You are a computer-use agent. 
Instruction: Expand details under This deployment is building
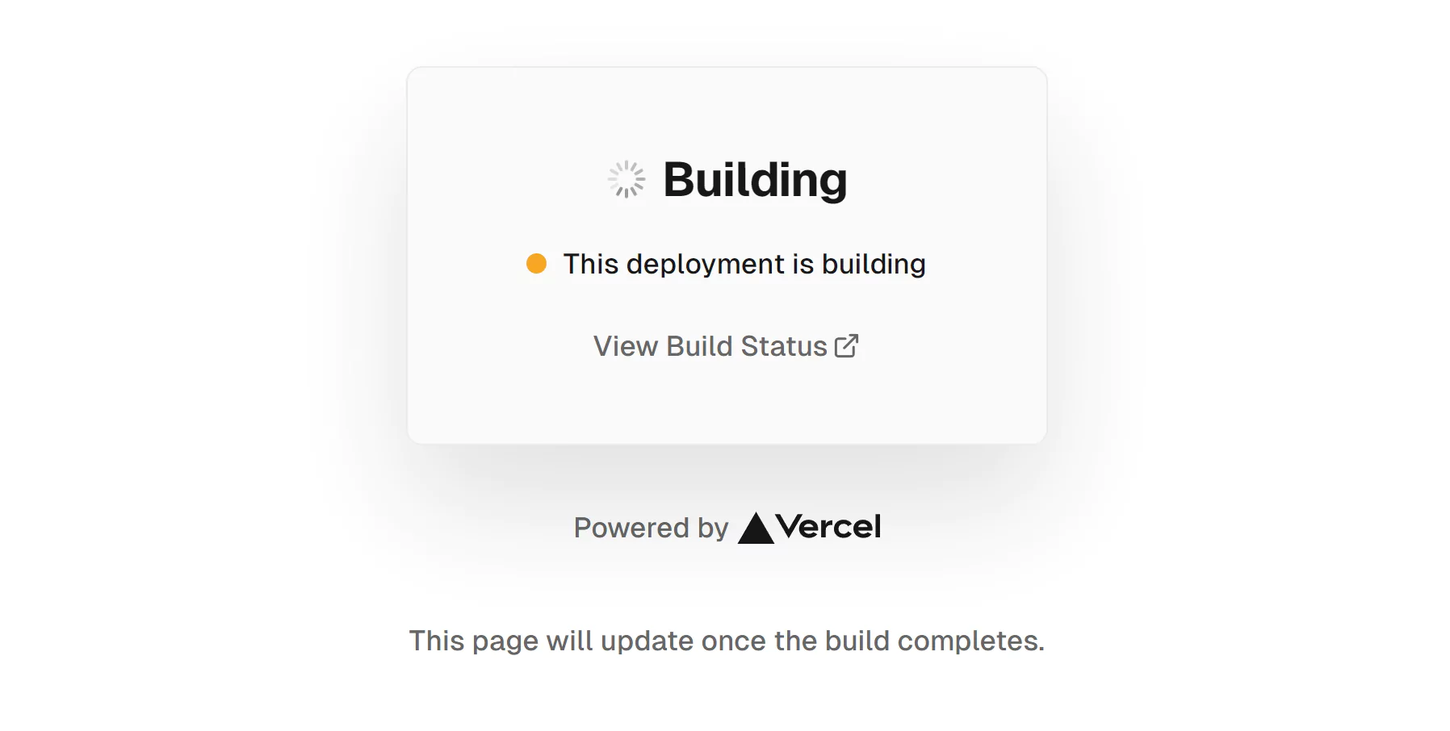click(x=744, y=263)
